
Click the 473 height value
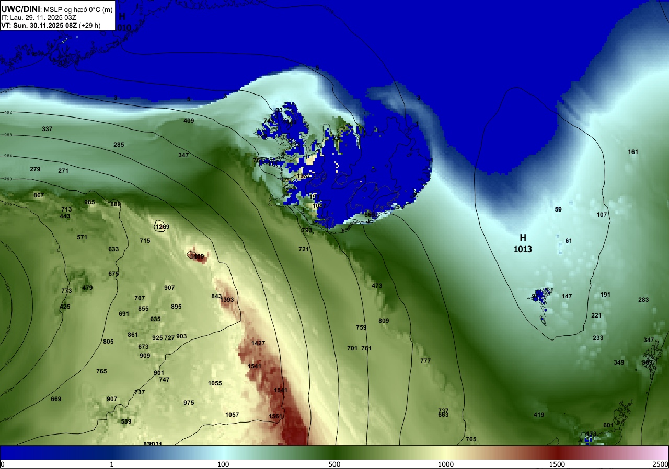tap(377, 286)
